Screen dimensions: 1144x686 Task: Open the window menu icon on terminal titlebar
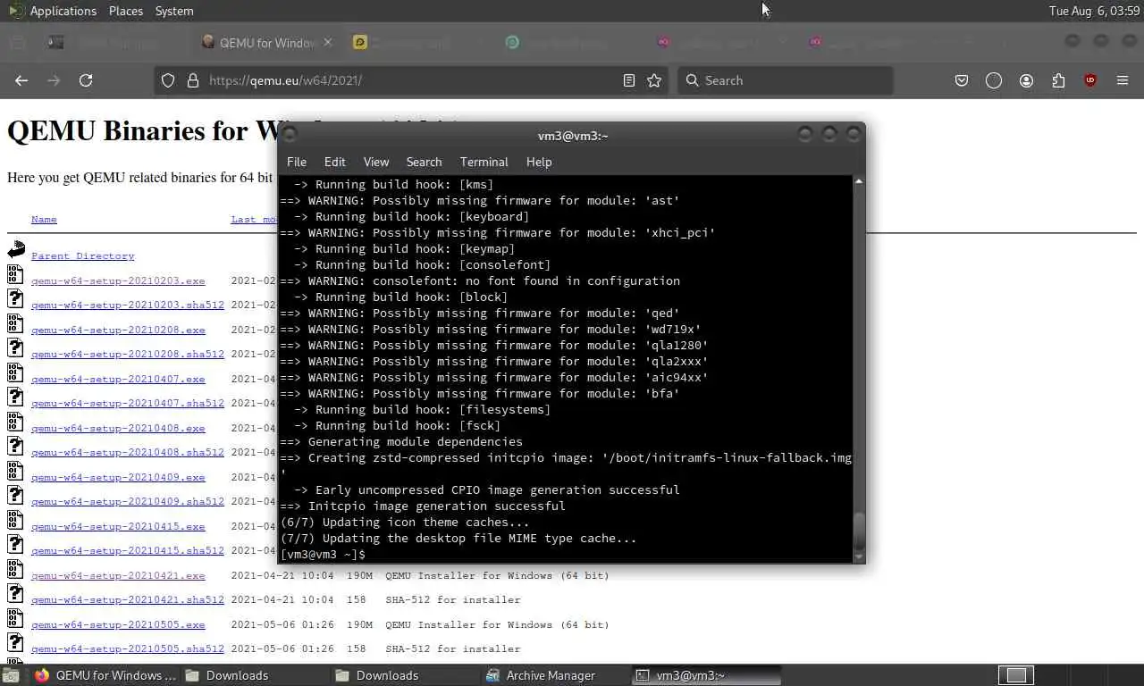290,135
